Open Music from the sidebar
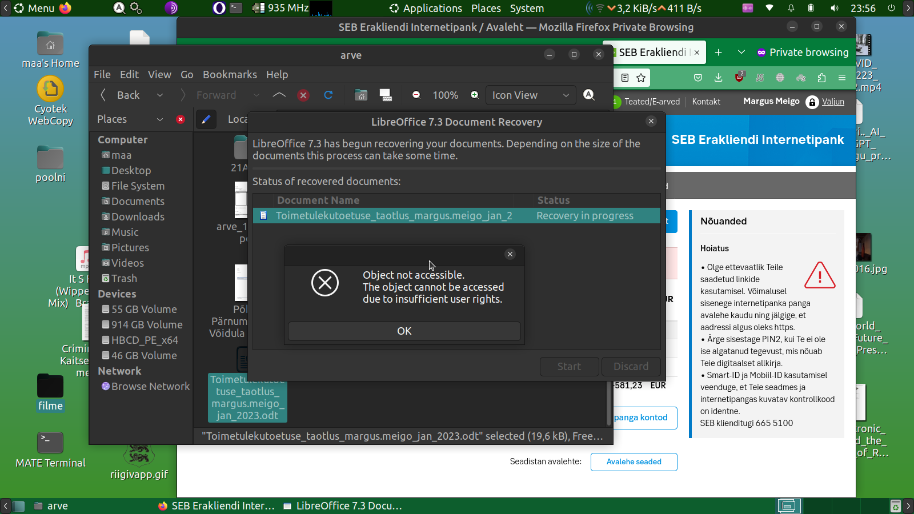914x514 pixels. pyautogui.click(x=120, y=232)
